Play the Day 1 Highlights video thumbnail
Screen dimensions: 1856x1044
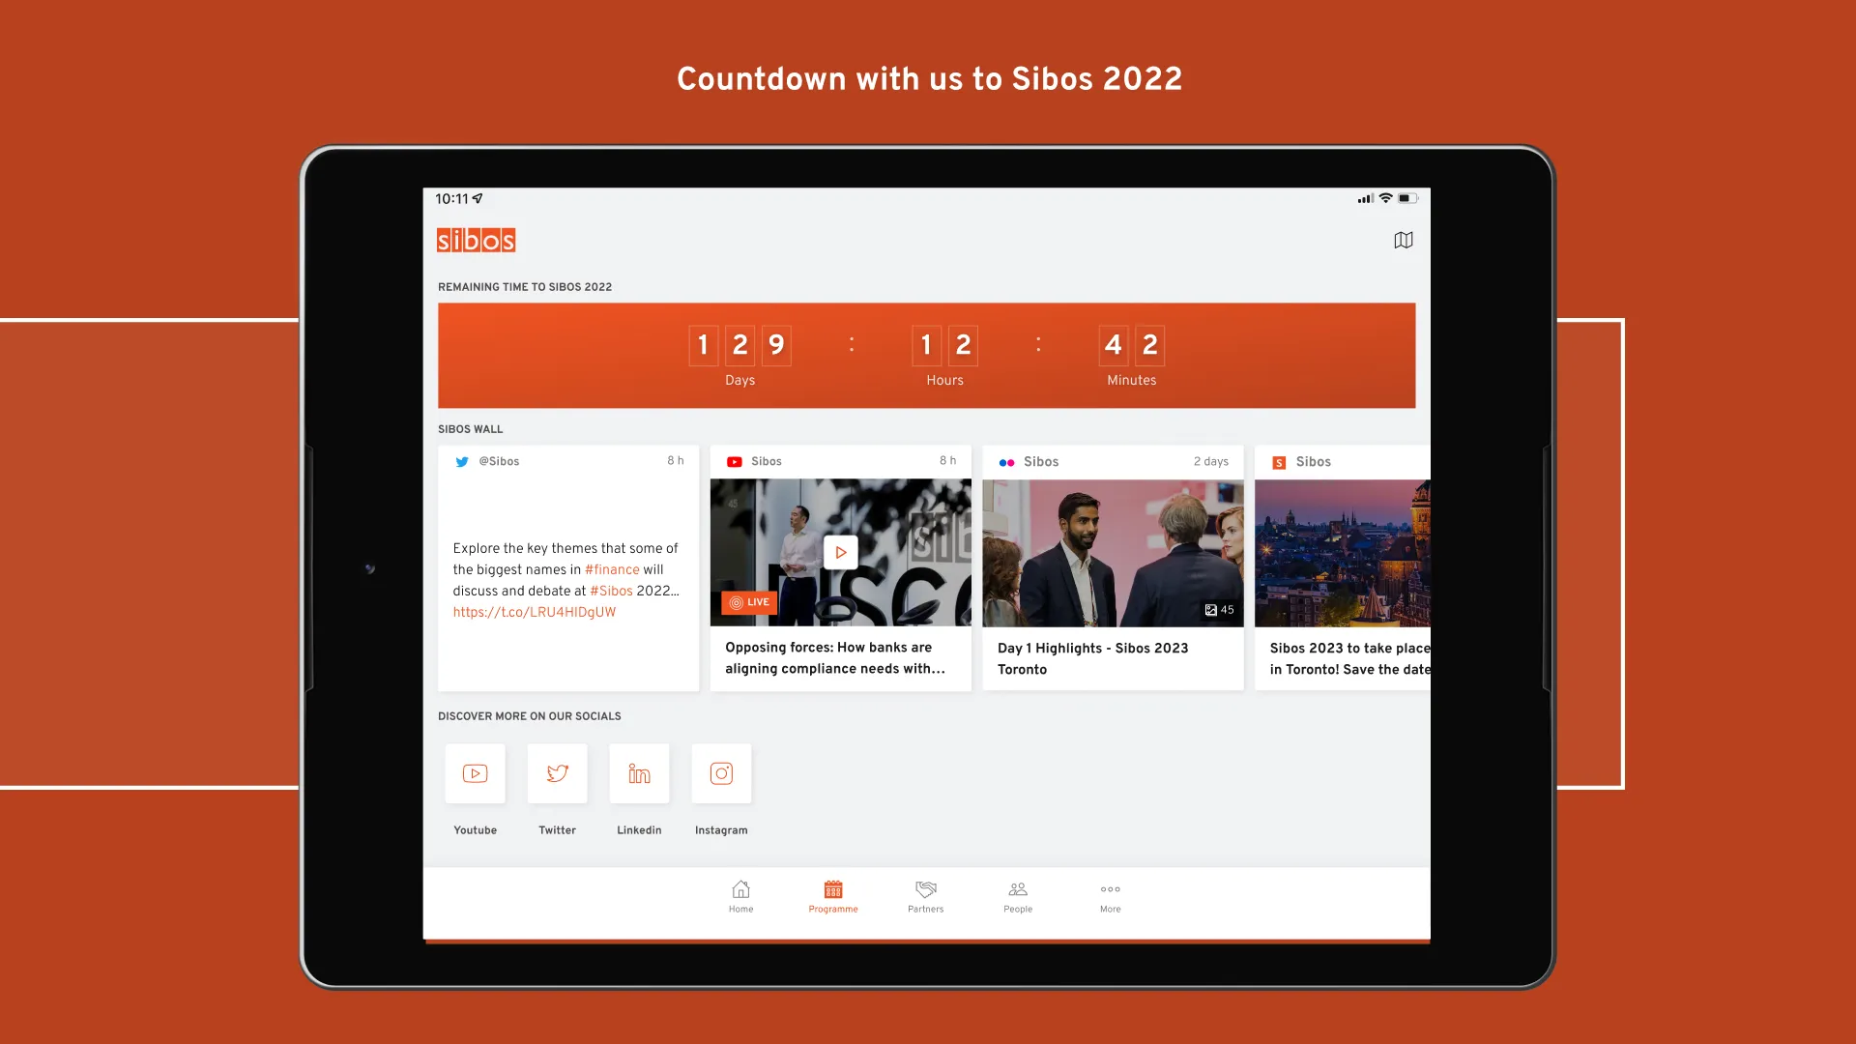pos(1112,552)
